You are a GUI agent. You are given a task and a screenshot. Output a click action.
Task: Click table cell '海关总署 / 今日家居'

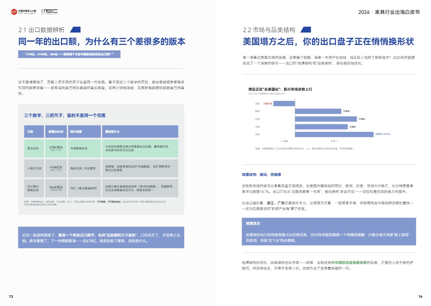[84, 168]
